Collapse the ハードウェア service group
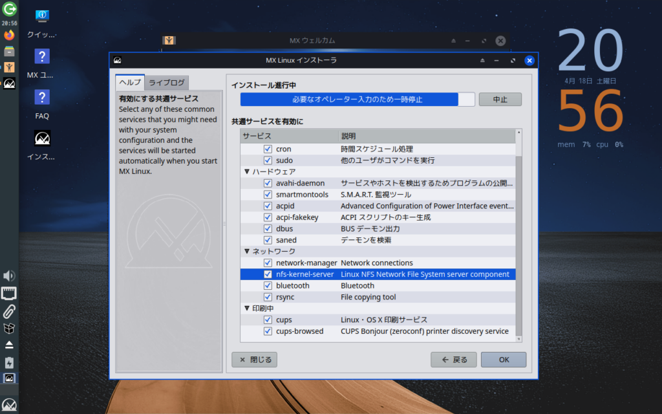The width and height of the screenshot is (662, 414). [x=247, y=172]
